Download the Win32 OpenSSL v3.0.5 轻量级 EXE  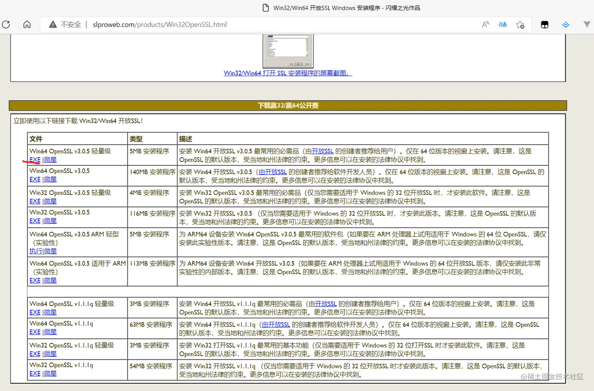pyautogui.click(x=35, y=201)
